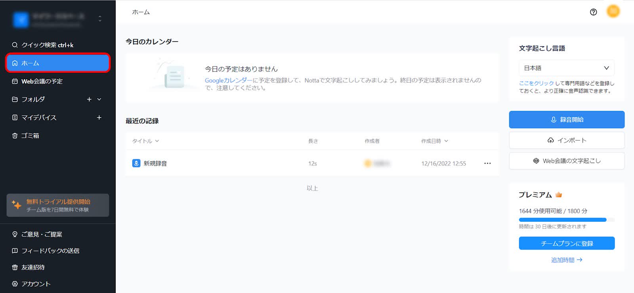
Task: Open the help question mark icon
Action: point(593,12)
